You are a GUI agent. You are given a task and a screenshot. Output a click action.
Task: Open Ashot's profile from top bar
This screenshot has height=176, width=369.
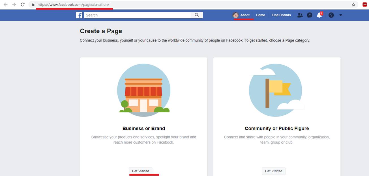click(241, 15)
